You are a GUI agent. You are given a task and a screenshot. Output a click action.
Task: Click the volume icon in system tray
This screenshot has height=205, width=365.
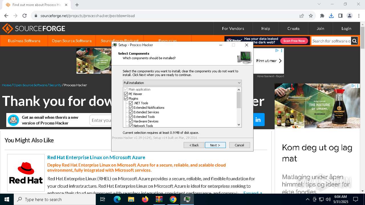328,199
